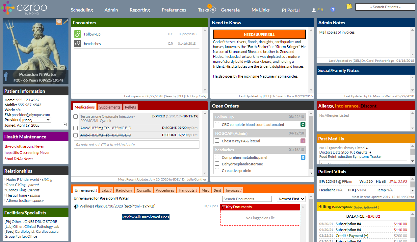Viewport: 417px width, 242px height.
Task: Click the yellow sticky note icon near patient search
Action: 349,7
